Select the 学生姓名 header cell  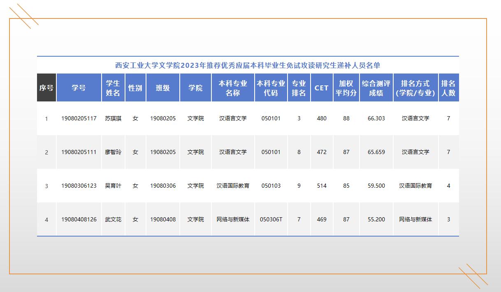tap(113, 88)
